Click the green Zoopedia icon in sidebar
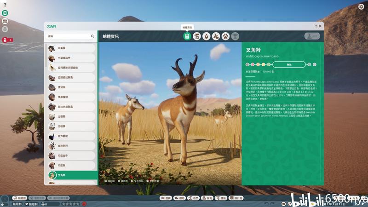The height and width of the screenshot is (207, 368). coord(5,13)
